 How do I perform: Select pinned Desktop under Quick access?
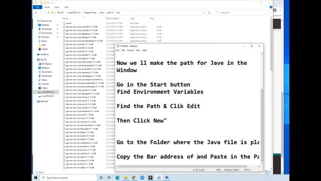[x=45, y=25]
